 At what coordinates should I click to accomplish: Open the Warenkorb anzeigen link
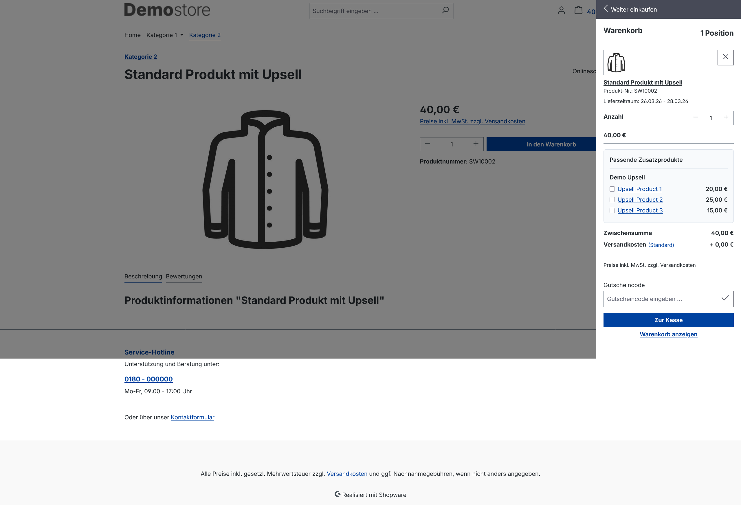click(x=668, y=334)
